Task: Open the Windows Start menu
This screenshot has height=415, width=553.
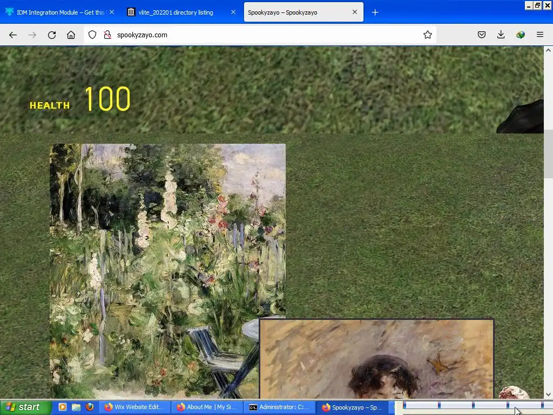Action: click(x=26, y=407)
